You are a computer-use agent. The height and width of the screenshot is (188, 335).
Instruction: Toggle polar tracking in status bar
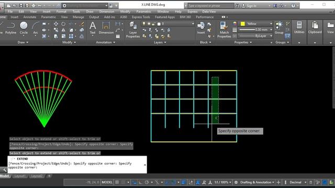[x=147, y=182]
